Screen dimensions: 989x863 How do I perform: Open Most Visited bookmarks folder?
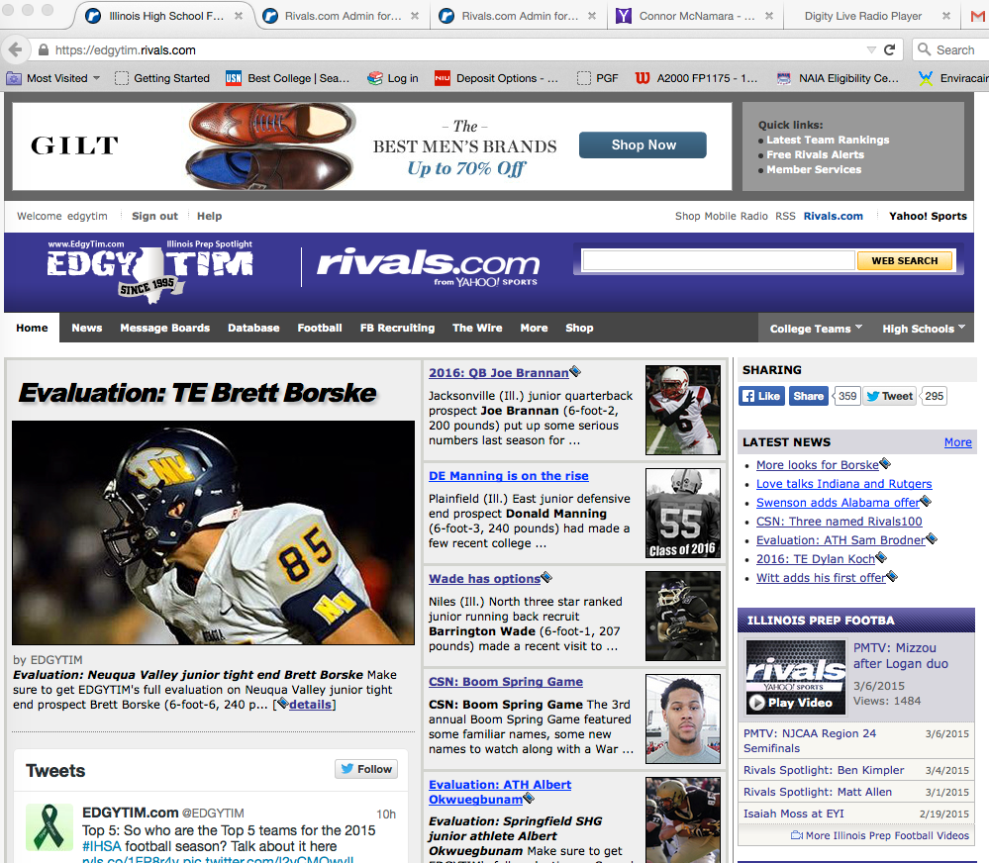(53, 78)
